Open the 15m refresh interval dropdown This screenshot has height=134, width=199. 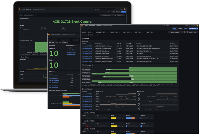coord(195,32)
